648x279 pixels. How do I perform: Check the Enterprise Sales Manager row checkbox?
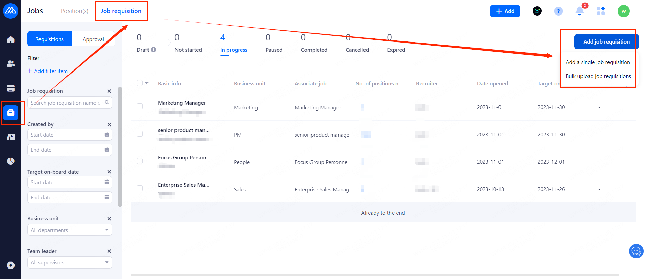140,188
